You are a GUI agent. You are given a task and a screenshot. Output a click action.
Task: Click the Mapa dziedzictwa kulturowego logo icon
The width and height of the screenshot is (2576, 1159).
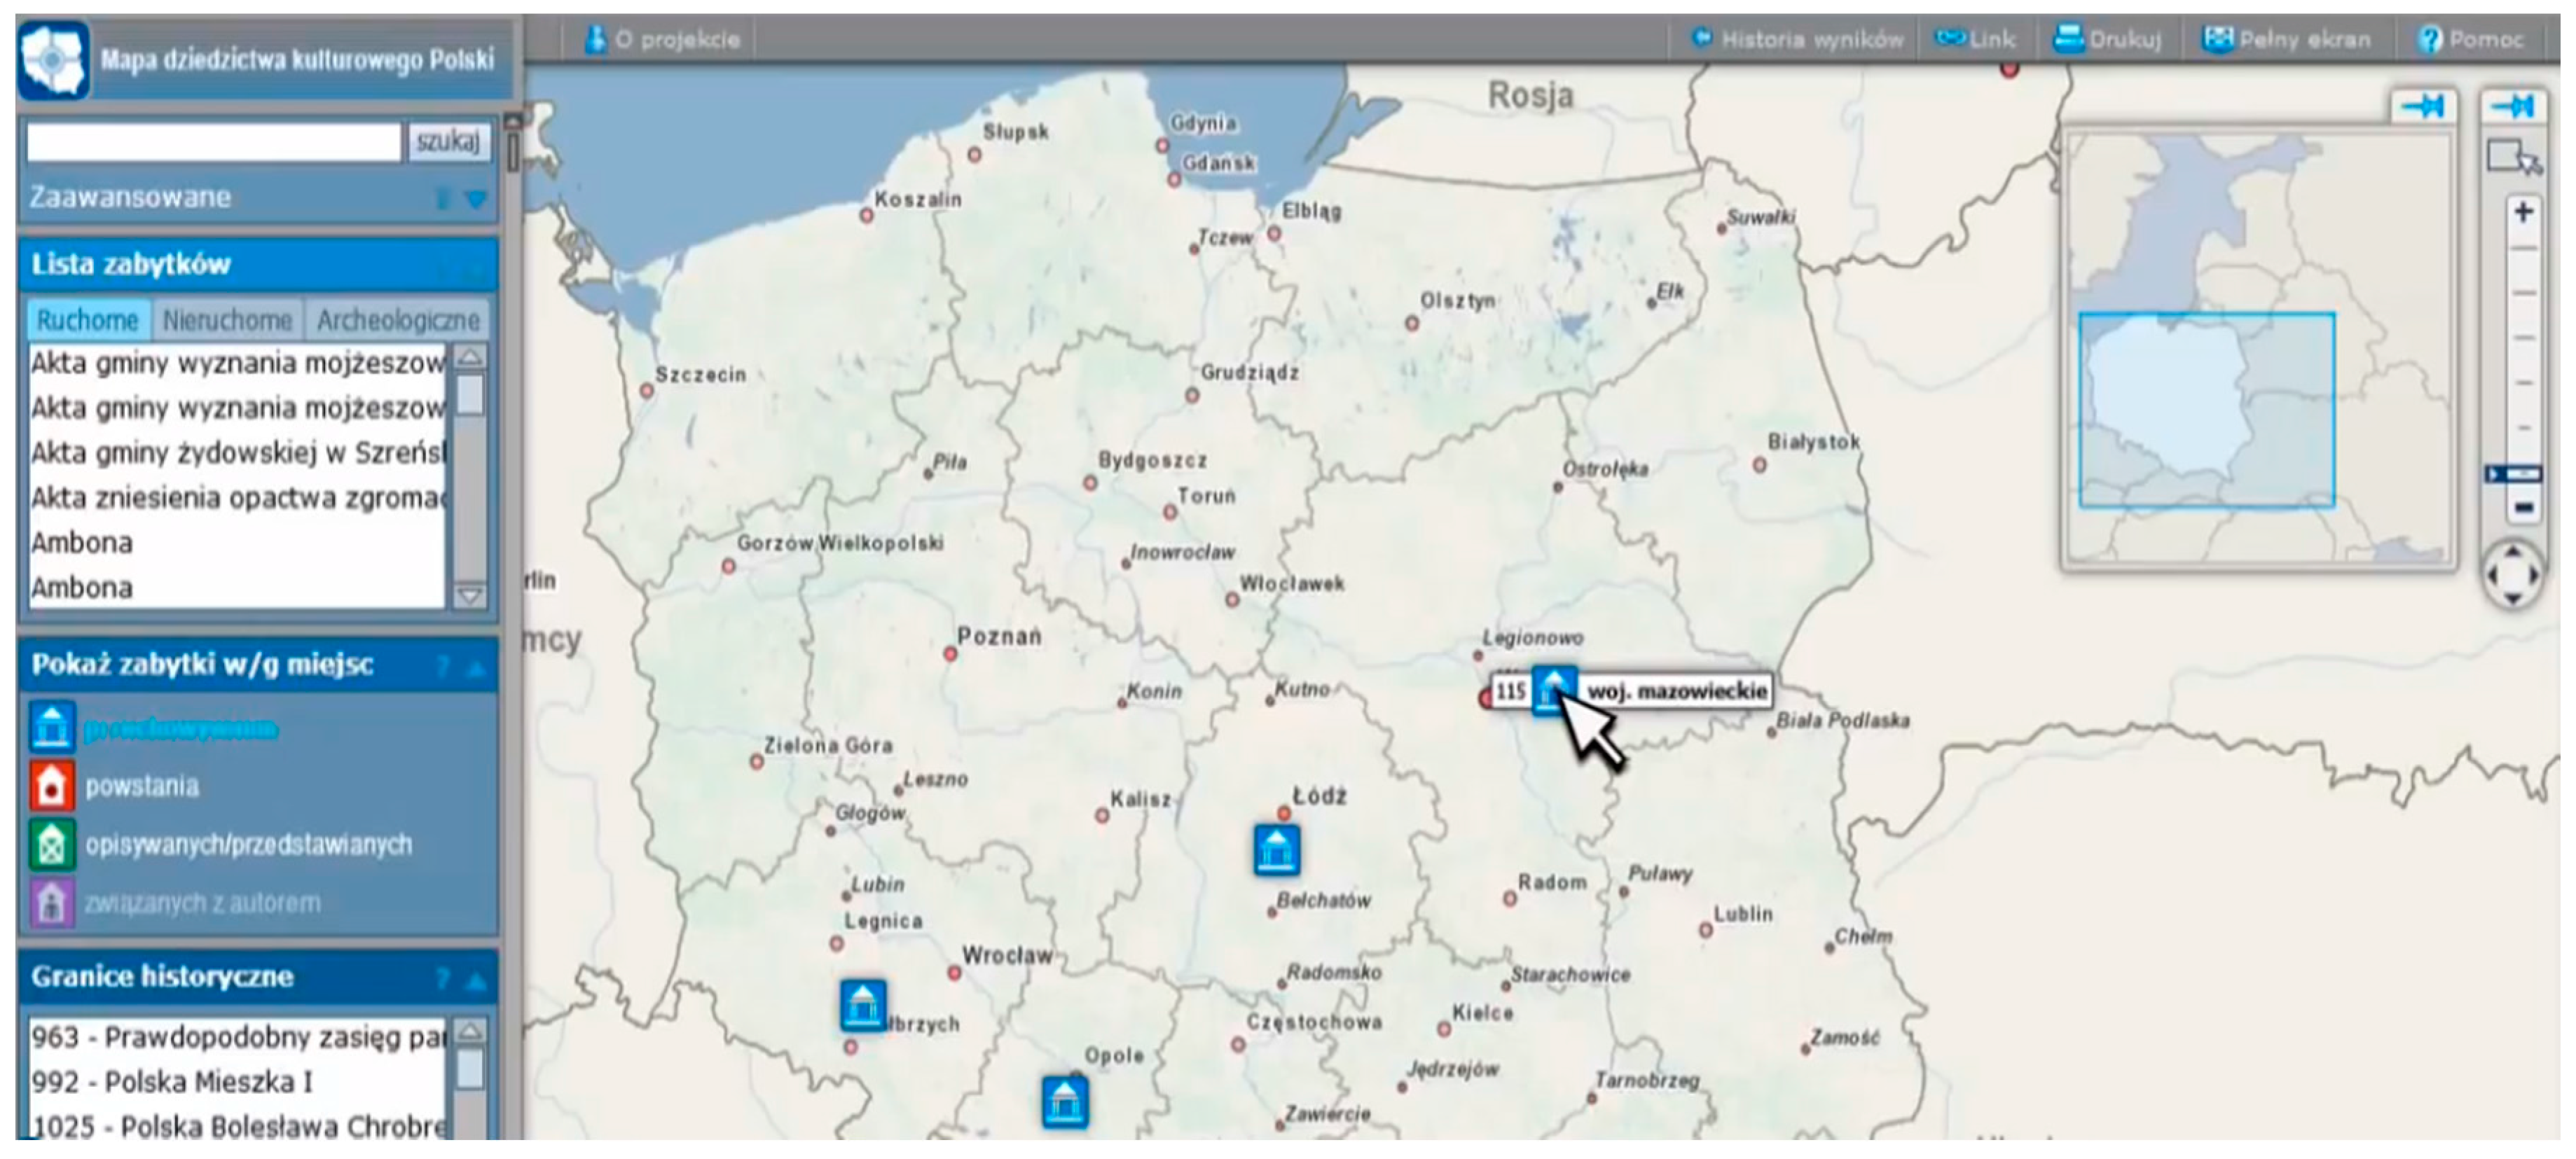click(54, 60)
